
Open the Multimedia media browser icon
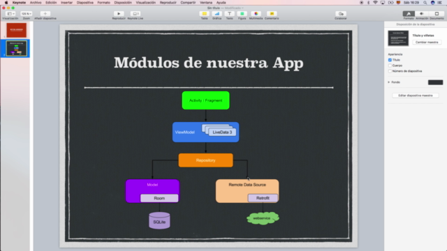pos(256,14)
